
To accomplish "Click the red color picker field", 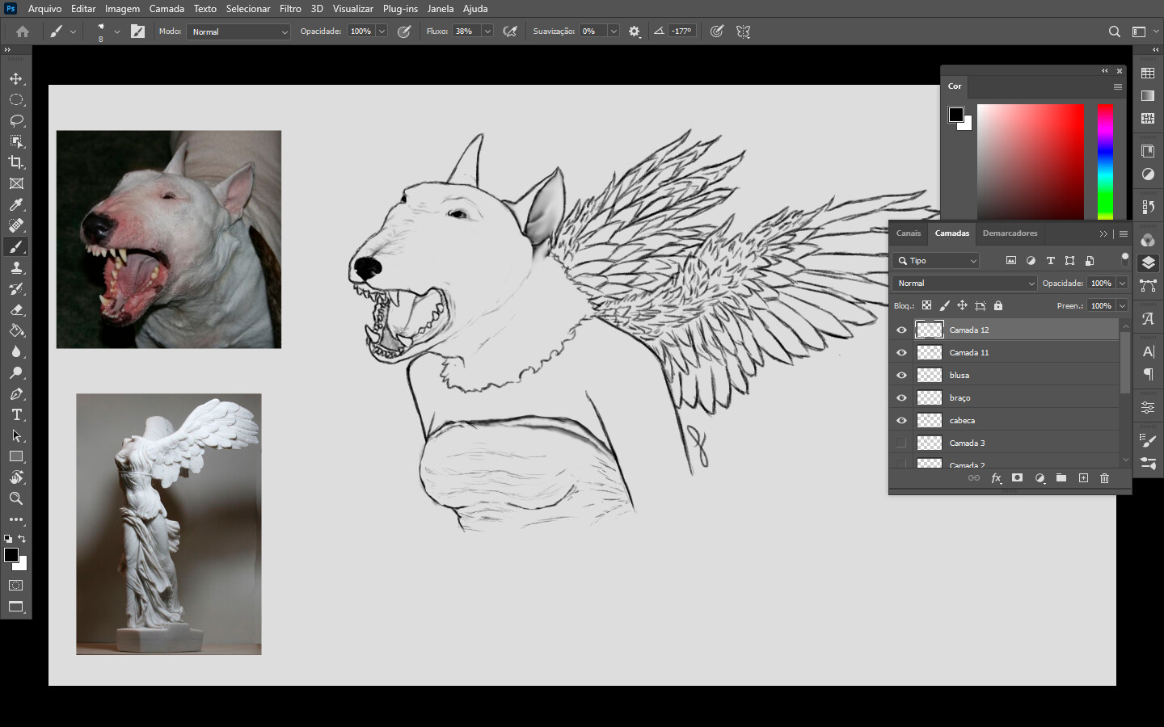I will (x=1030, y=162).
